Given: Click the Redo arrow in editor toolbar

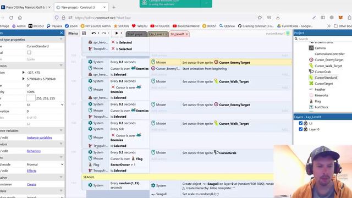Looking at the screenshot, I should [x=104, y=33].
